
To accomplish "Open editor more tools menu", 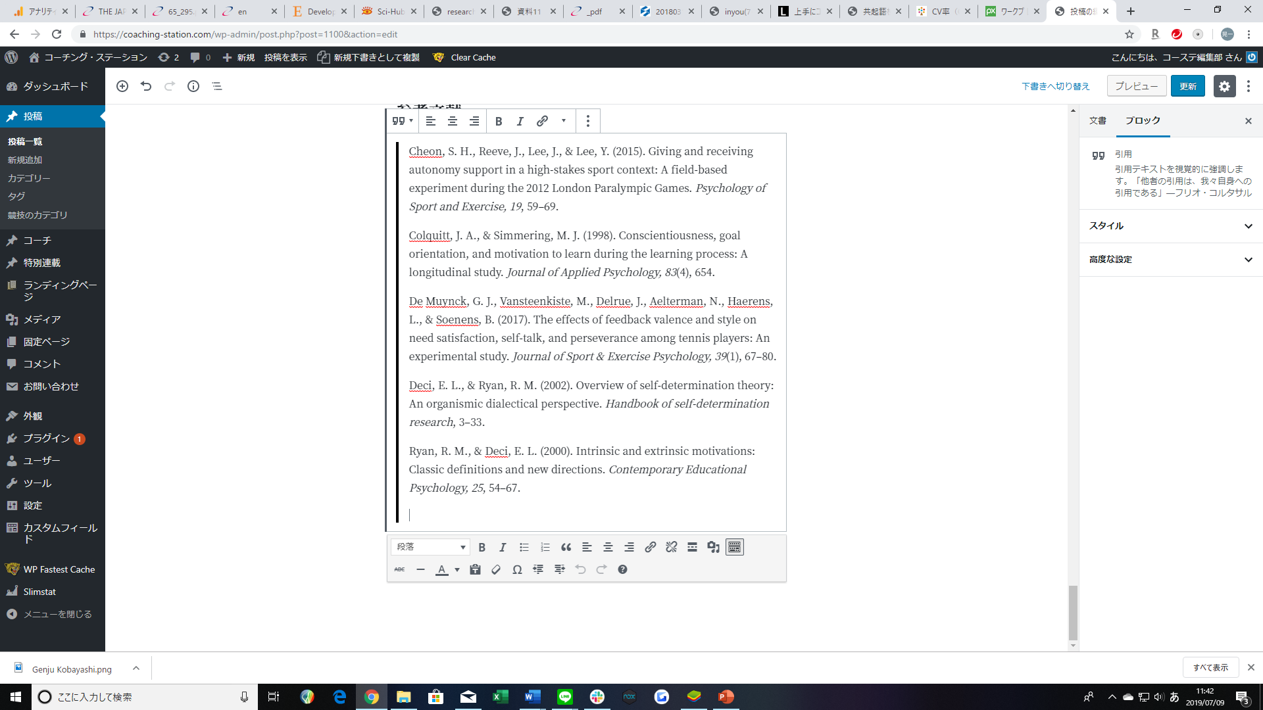I will click(1249, 86).
